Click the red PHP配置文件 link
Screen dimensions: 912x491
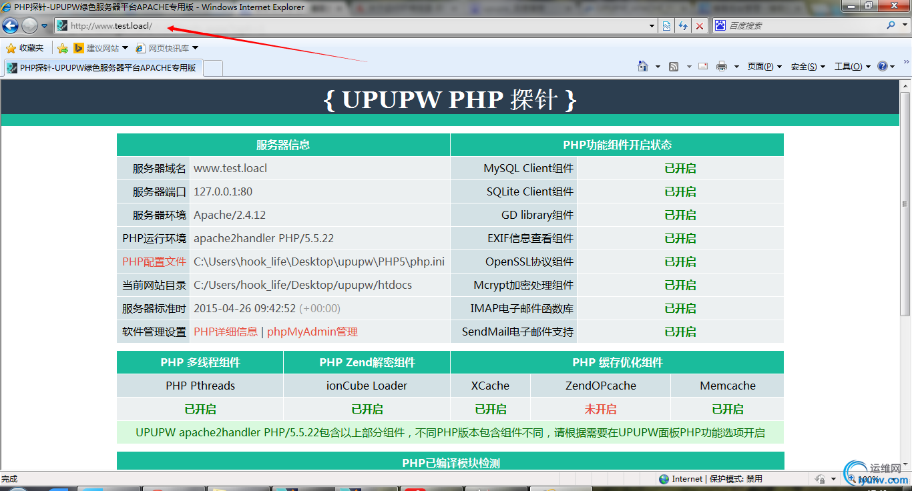coord(154,262)
